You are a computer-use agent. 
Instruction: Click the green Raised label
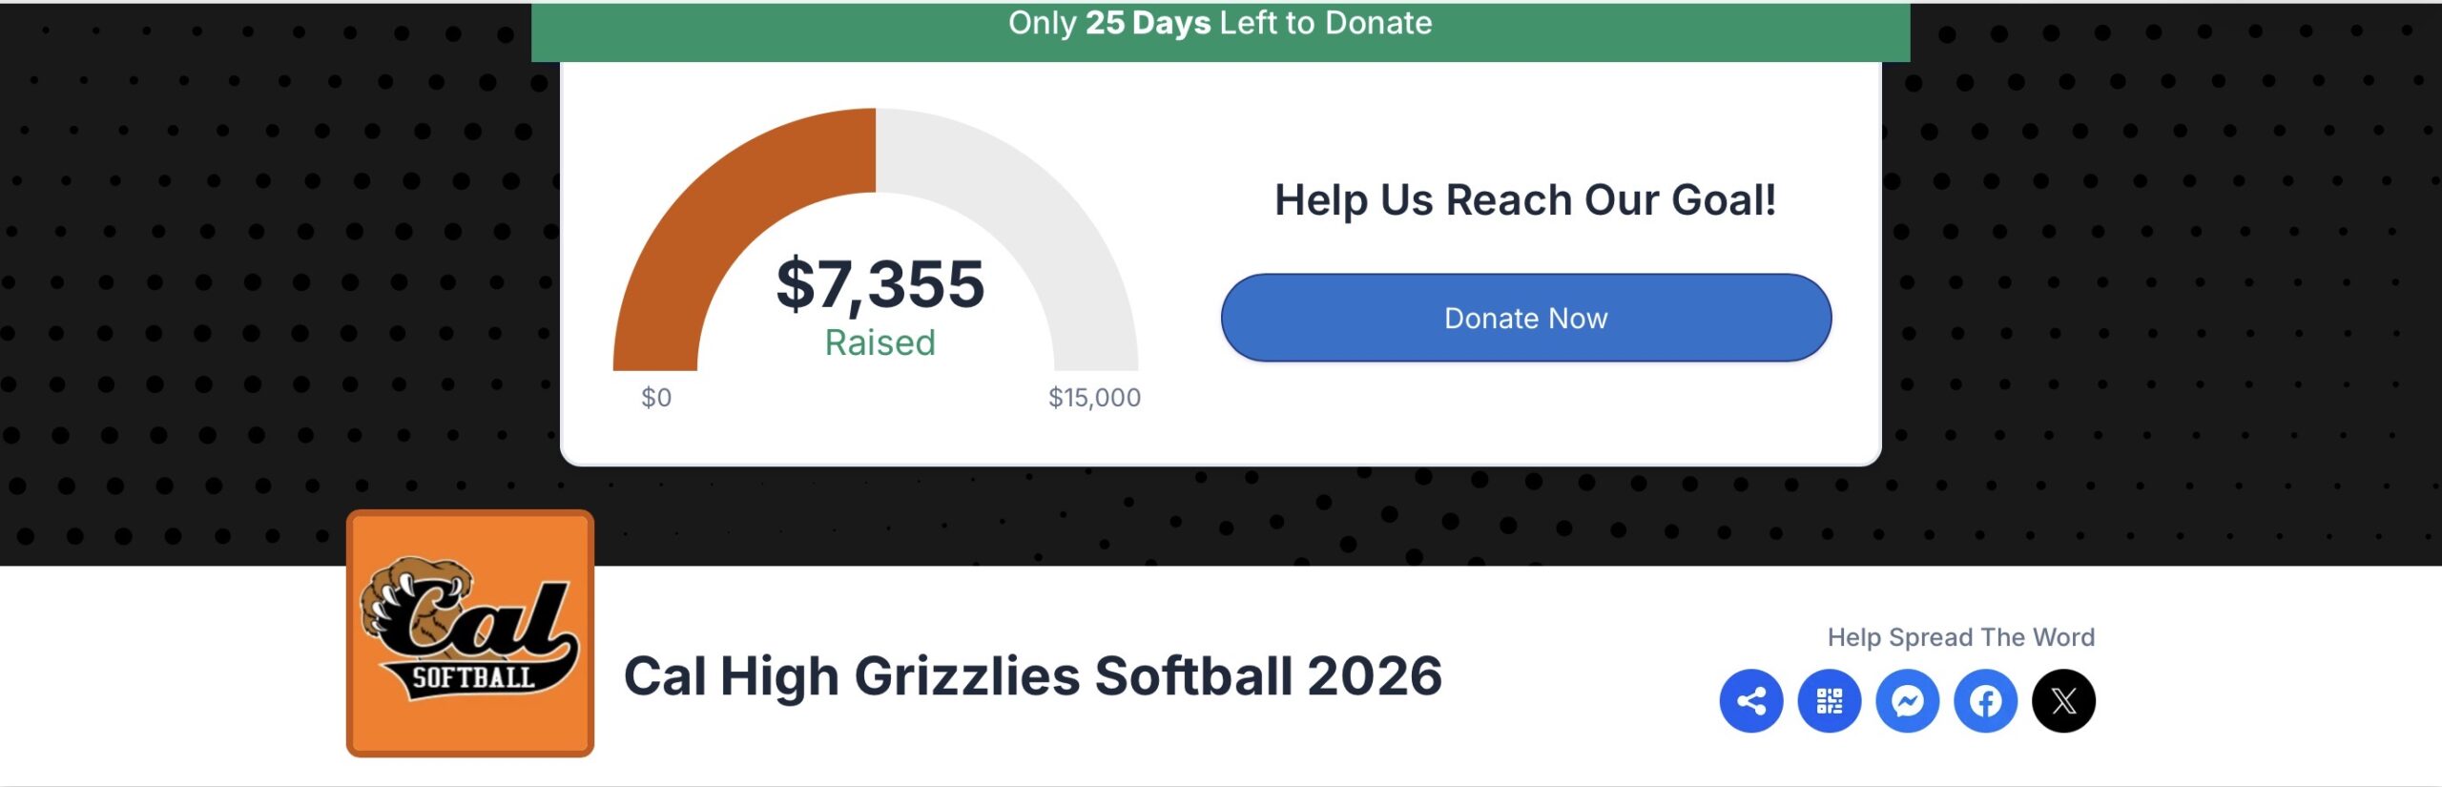[880, 342]
